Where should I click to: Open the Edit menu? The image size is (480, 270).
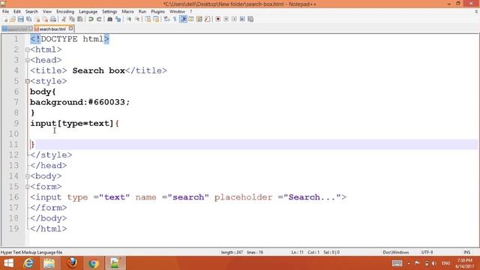click(x=16, y=12)
